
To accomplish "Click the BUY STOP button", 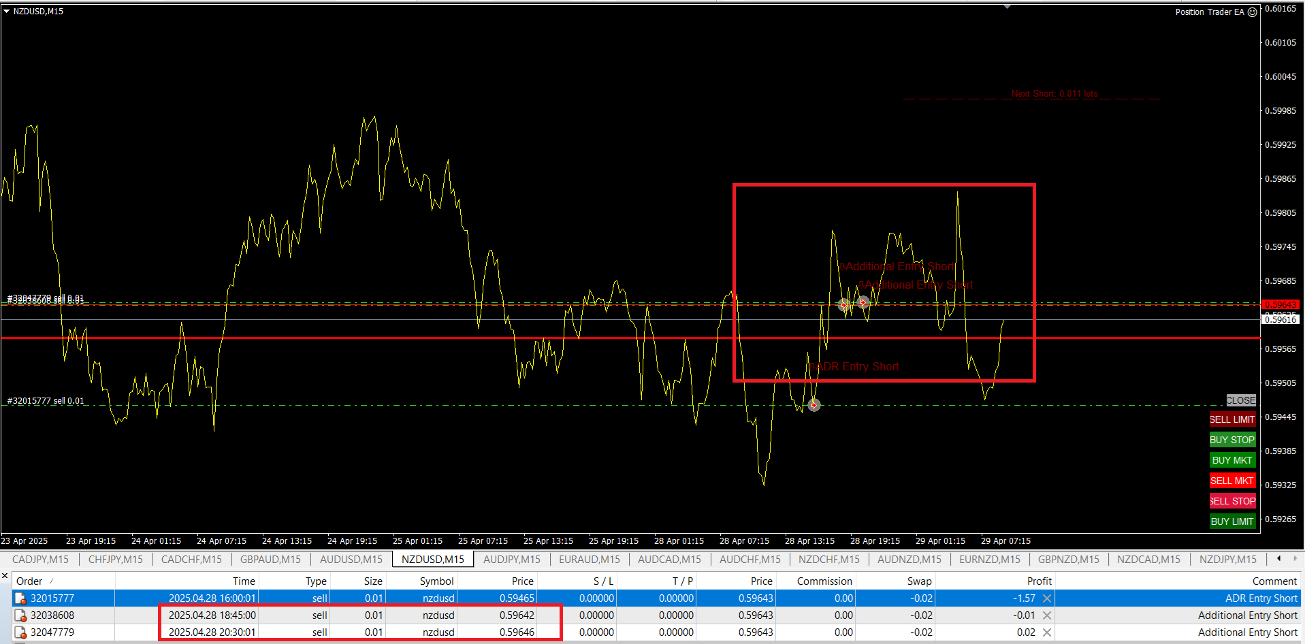I will [1232, 440].
